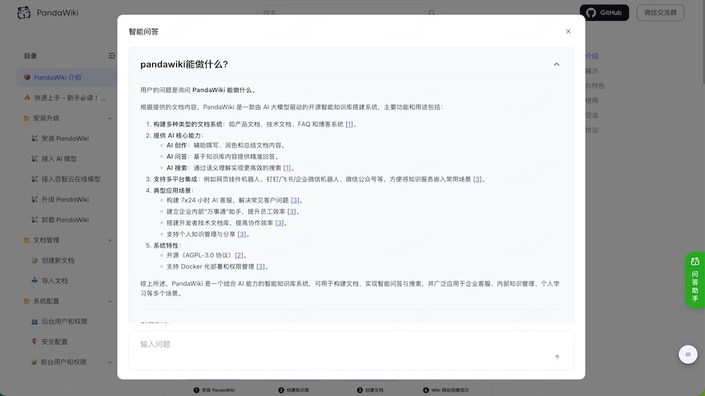Viewport: 705px width, 396px height.
Task: Click the round menu button at bottom right
Action: (x=687, y=354)
